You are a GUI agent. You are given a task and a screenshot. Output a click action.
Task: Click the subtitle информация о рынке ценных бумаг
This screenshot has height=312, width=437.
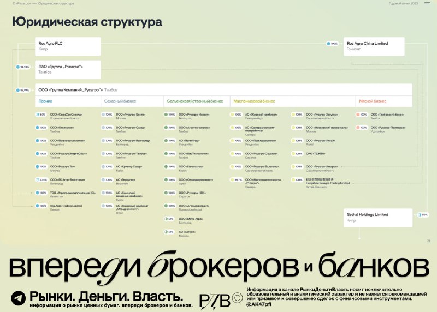(x=111, y=305)
